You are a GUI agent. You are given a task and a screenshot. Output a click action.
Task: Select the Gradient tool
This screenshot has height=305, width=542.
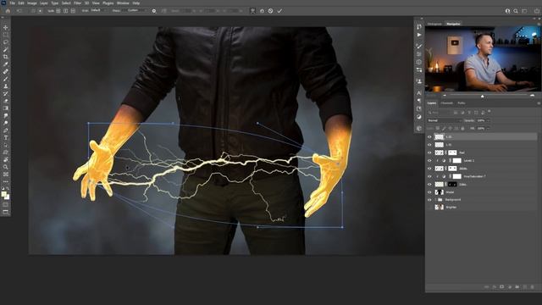click(6, 108)
